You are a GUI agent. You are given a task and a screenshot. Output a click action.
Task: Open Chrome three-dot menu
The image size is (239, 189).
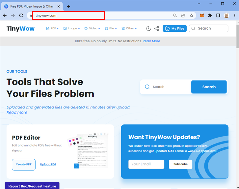pyautogui.click(x=235, y=16)
